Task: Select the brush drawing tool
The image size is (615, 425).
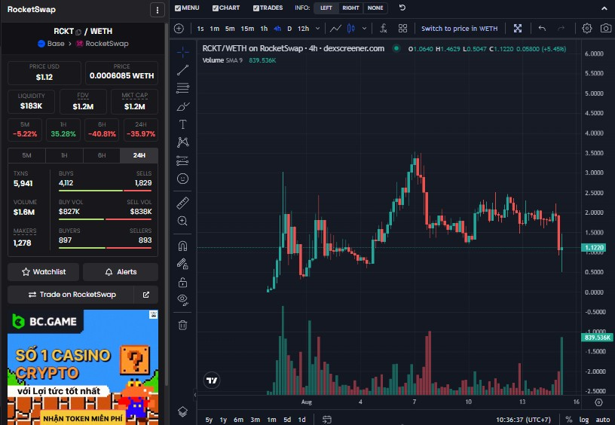Action: [x=183, y=105]
